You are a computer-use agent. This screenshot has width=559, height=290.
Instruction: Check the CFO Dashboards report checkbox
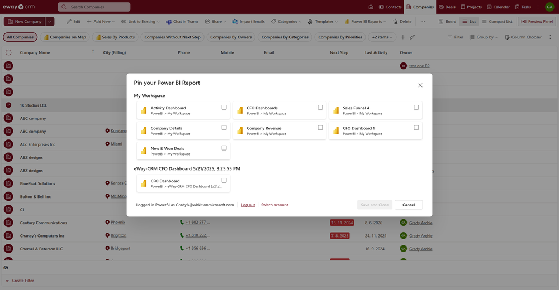tap(320, 108)
